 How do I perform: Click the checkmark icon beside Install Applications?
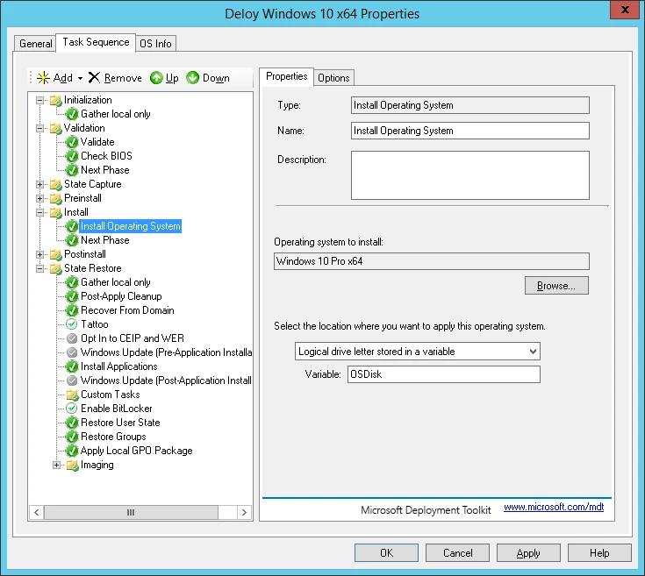[x=72, y=366]
